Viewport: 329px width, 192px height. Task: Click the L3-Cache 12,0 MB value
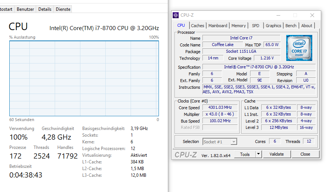(x=138, y=175)
